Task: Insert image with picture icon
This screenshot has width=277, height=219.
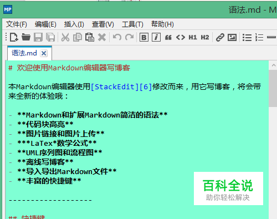Action: coord(232,37)
